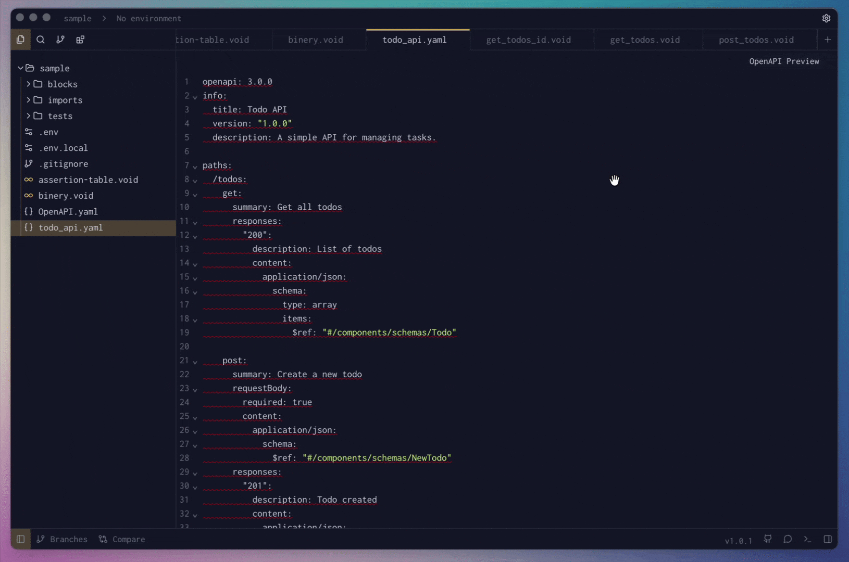Open the Compare view
The width and height of the screenshot is (849, 562).
tap(121, 539)
